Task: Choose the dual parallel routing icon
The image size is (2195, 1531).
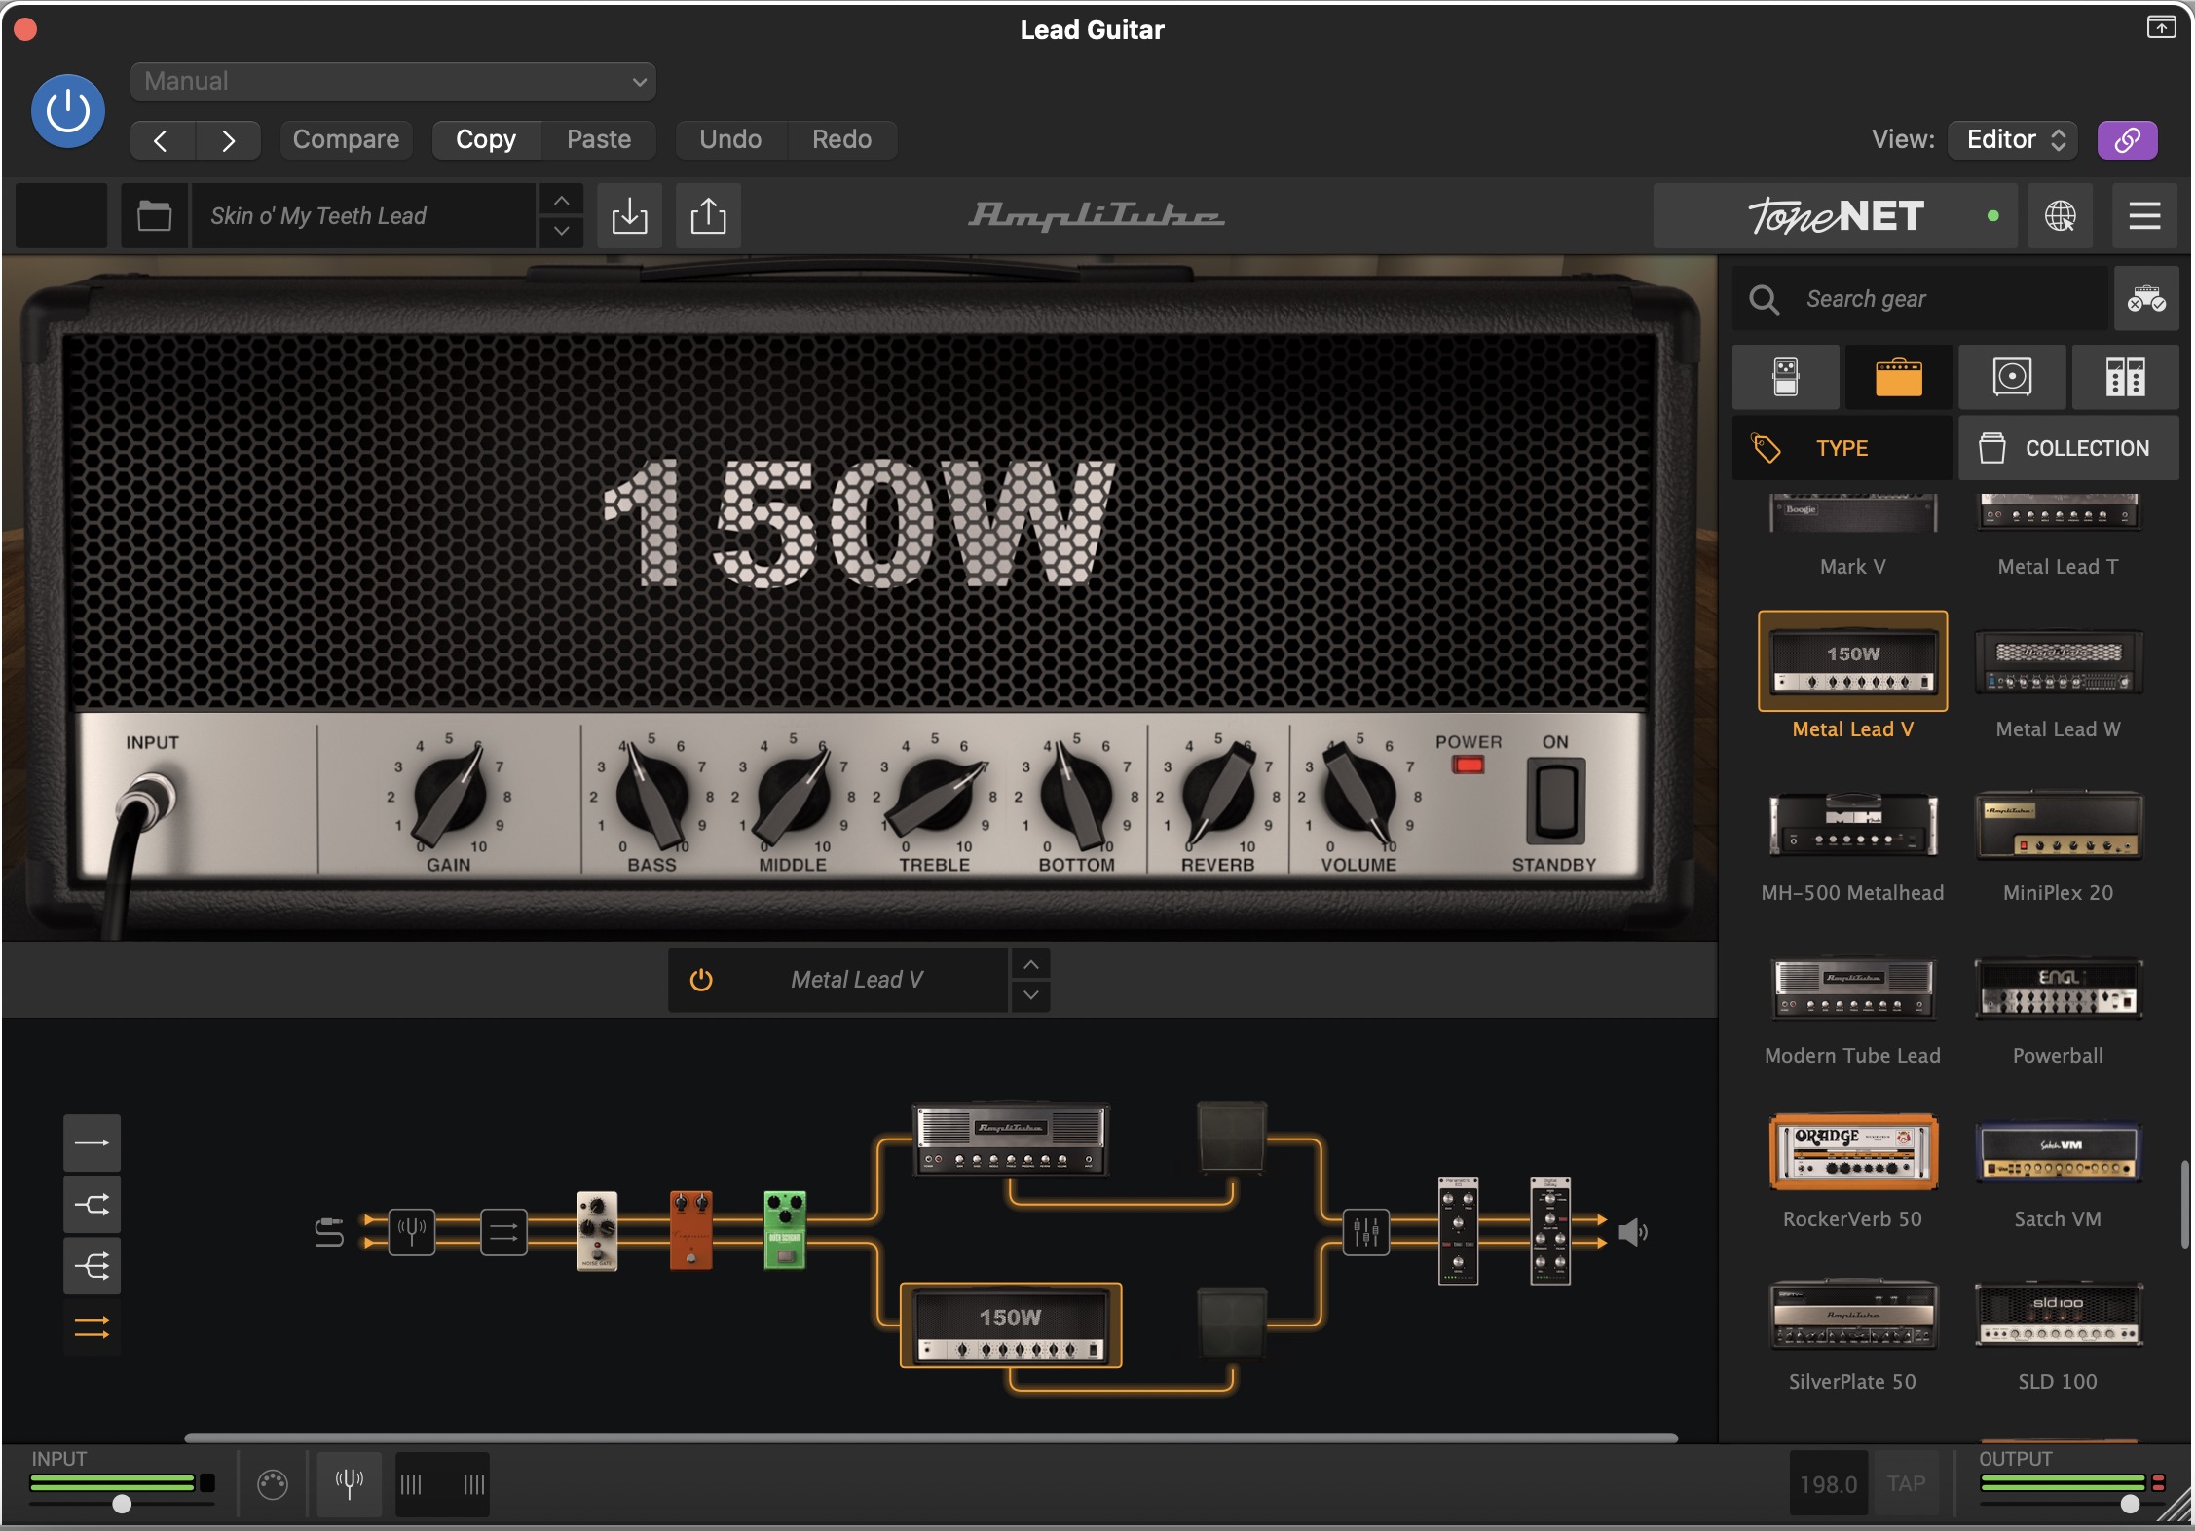Action: click(x=93, y=1327)
